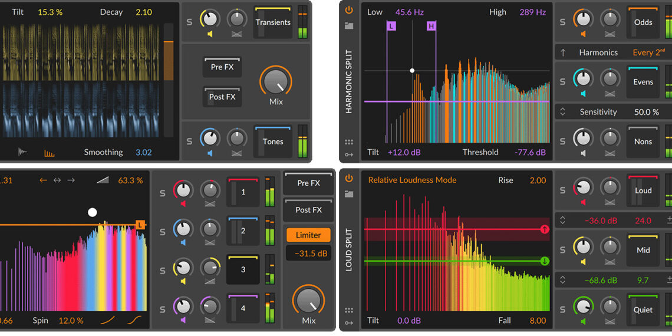Select the Quiet chain slot
Viewport: 672px width, 336px height.
[x=643, y=309]
